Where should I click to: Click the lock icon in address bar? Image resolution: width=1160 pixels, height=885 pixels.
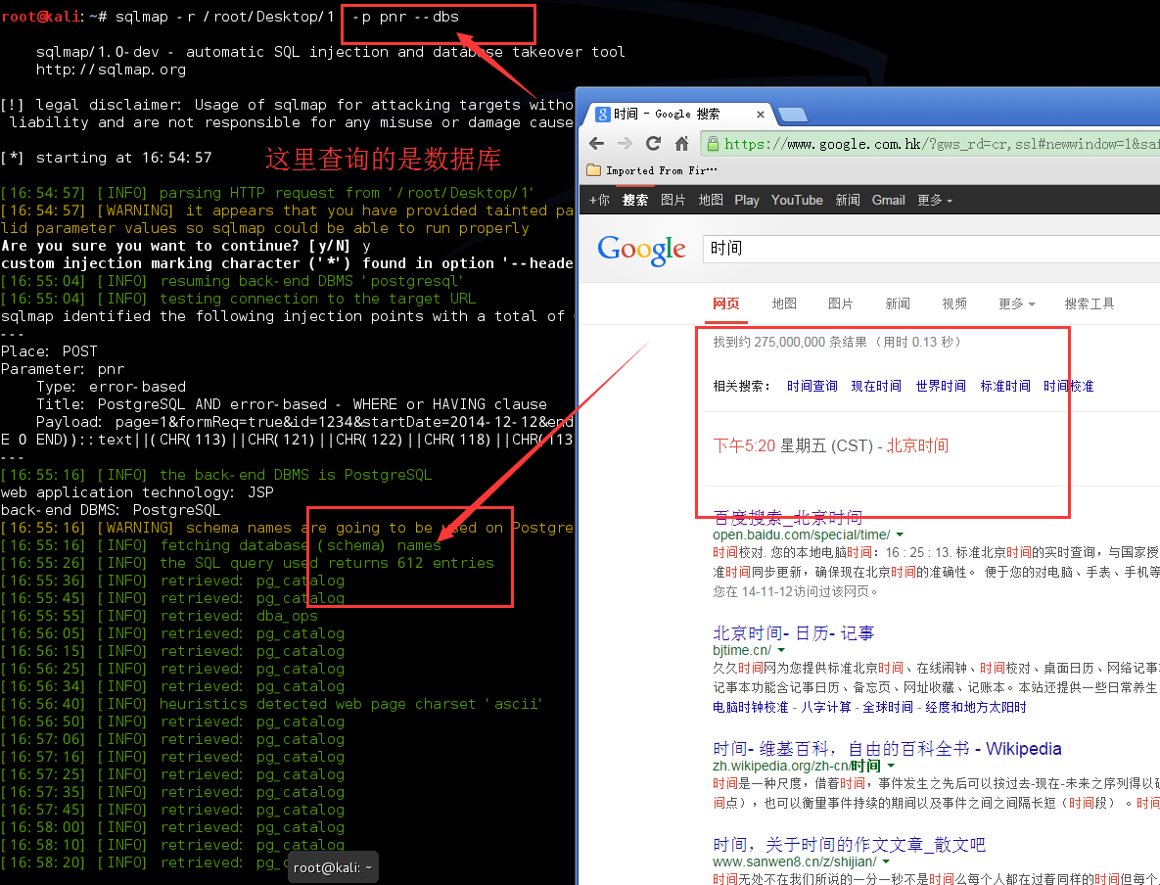pyautogui.click(x=713, y=144)
